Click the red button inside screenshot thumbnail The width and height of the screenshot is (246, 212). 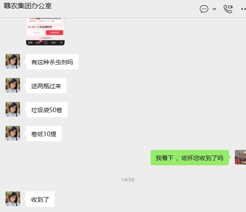(x=54, y=33)
